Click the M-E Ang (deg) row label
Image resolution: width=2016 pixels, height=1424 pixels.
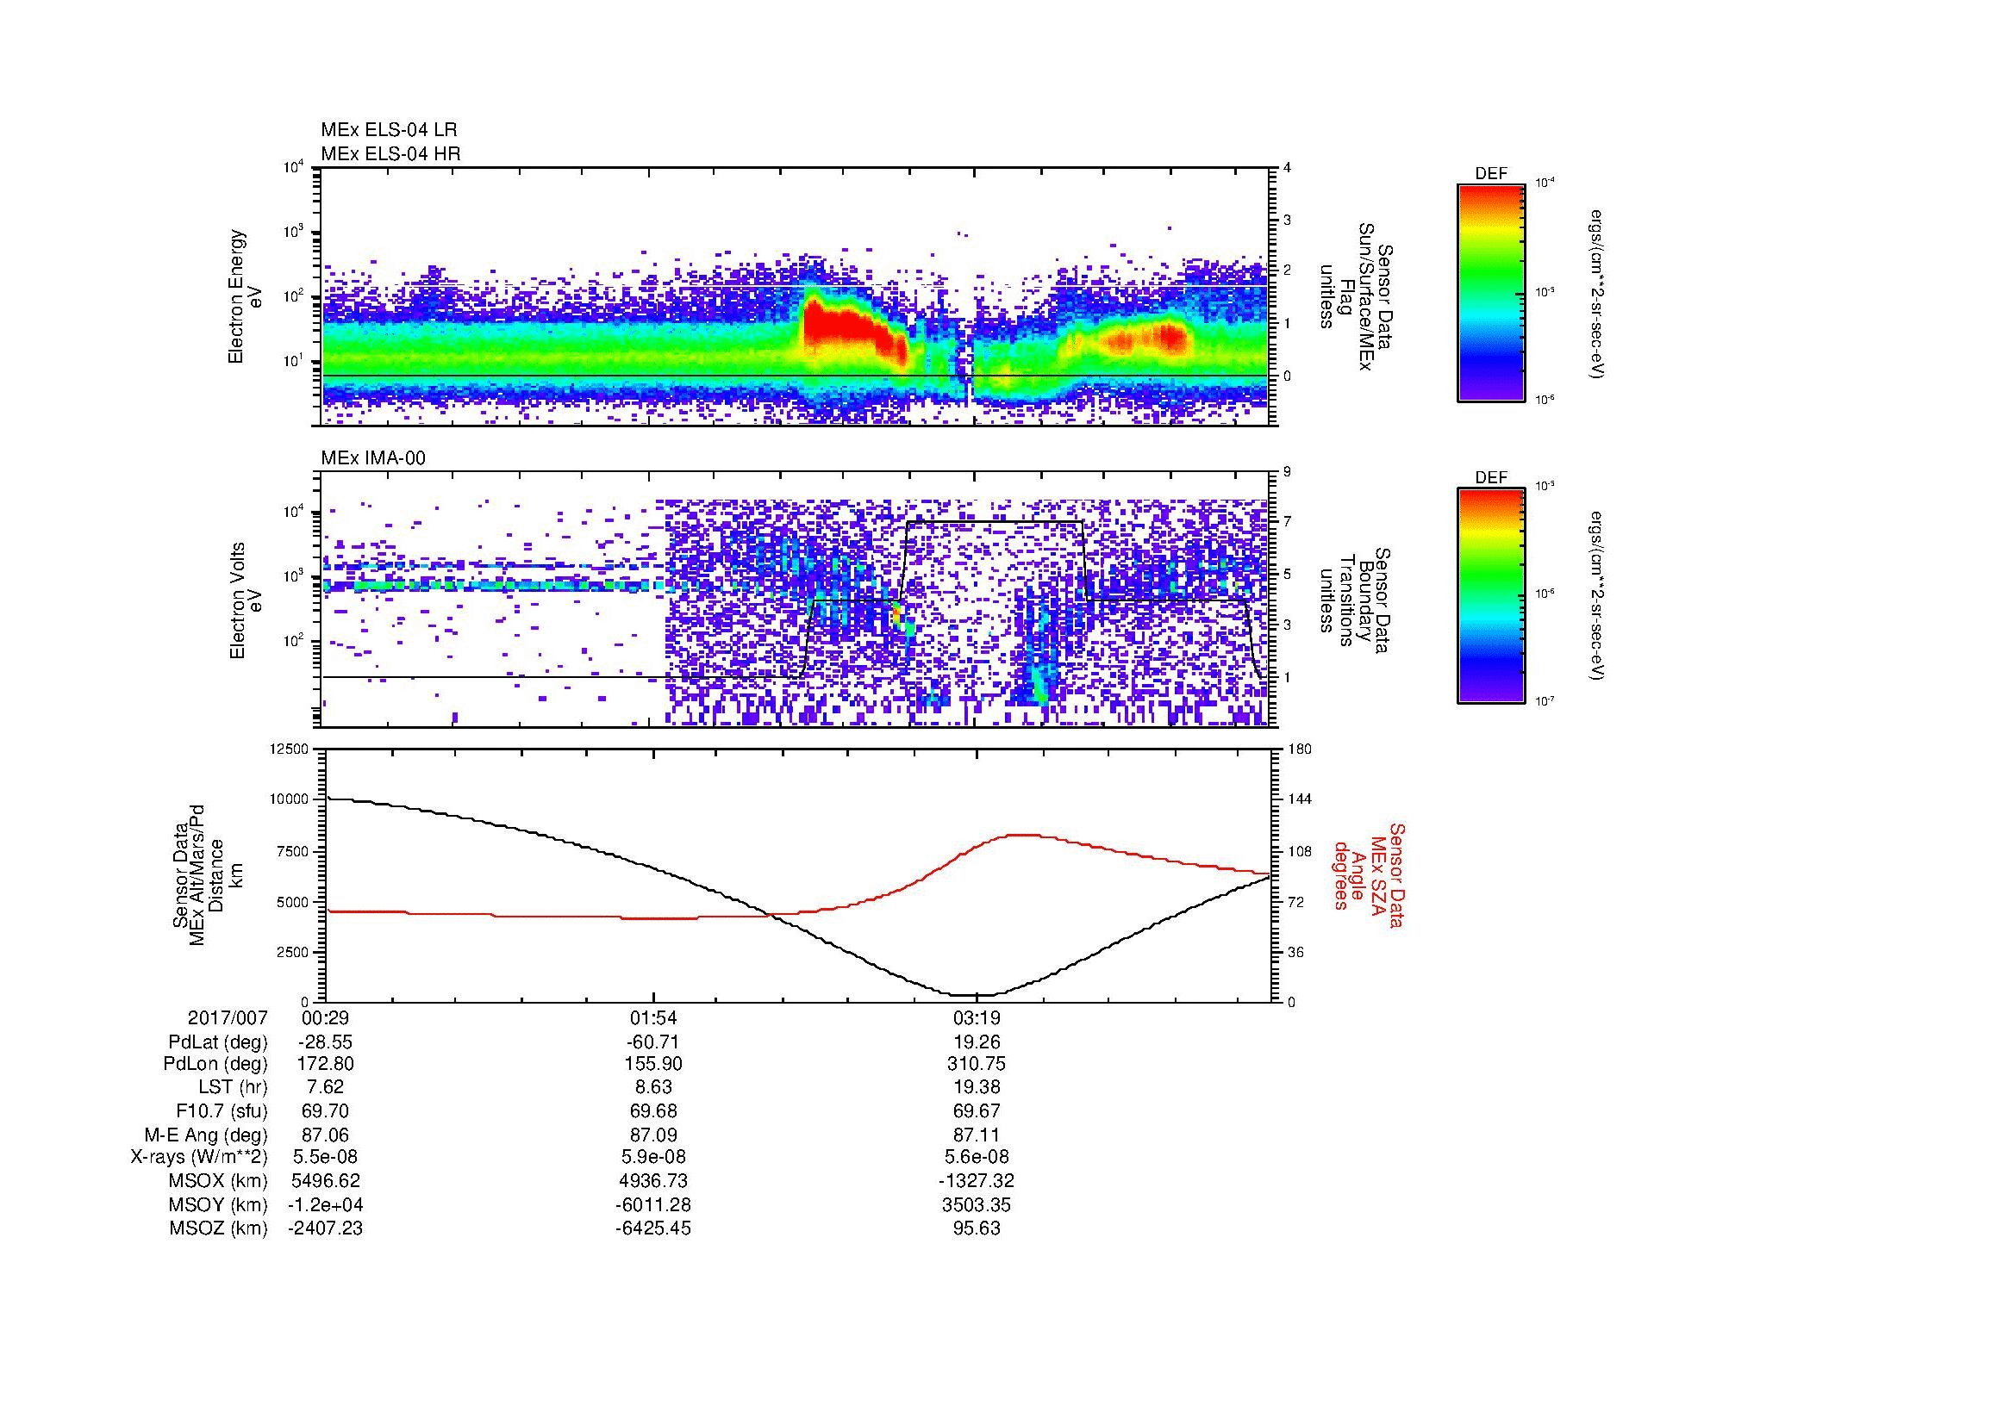(x=205, y=1135)
